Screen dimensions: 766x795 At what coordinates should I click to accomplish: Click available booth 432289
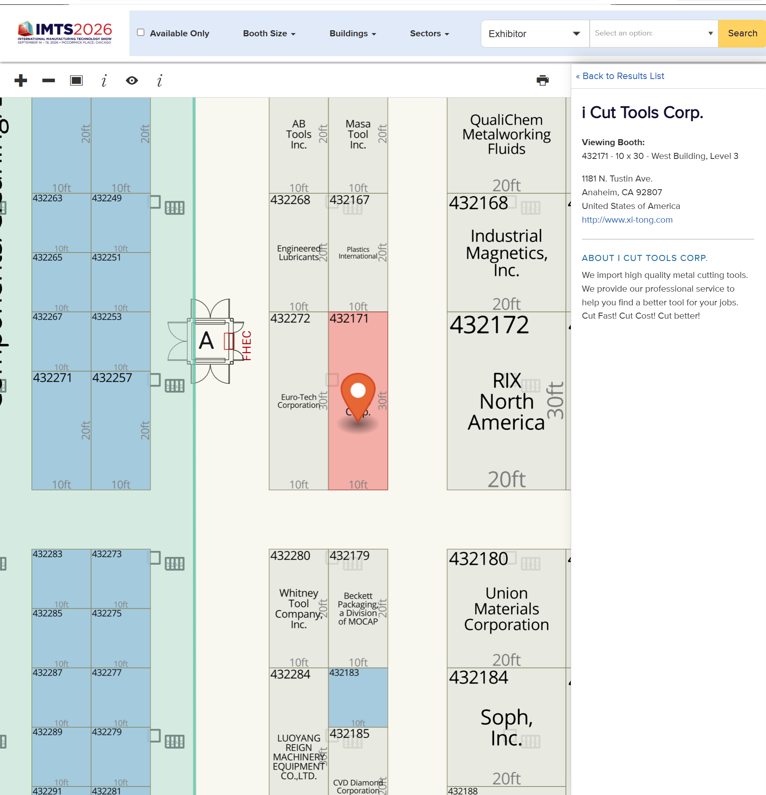pos(61,757)
